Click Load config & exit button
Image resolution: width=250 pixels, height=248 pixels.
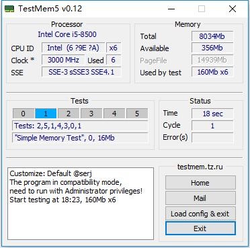(200, 214)
